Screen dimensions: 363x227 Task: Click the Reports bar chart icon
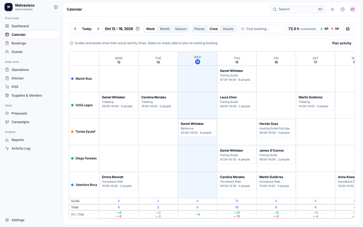pos(7,140)
